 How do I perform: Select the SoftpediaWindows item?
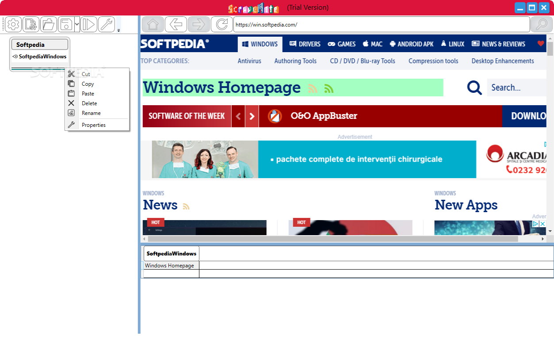coord(42,57)
